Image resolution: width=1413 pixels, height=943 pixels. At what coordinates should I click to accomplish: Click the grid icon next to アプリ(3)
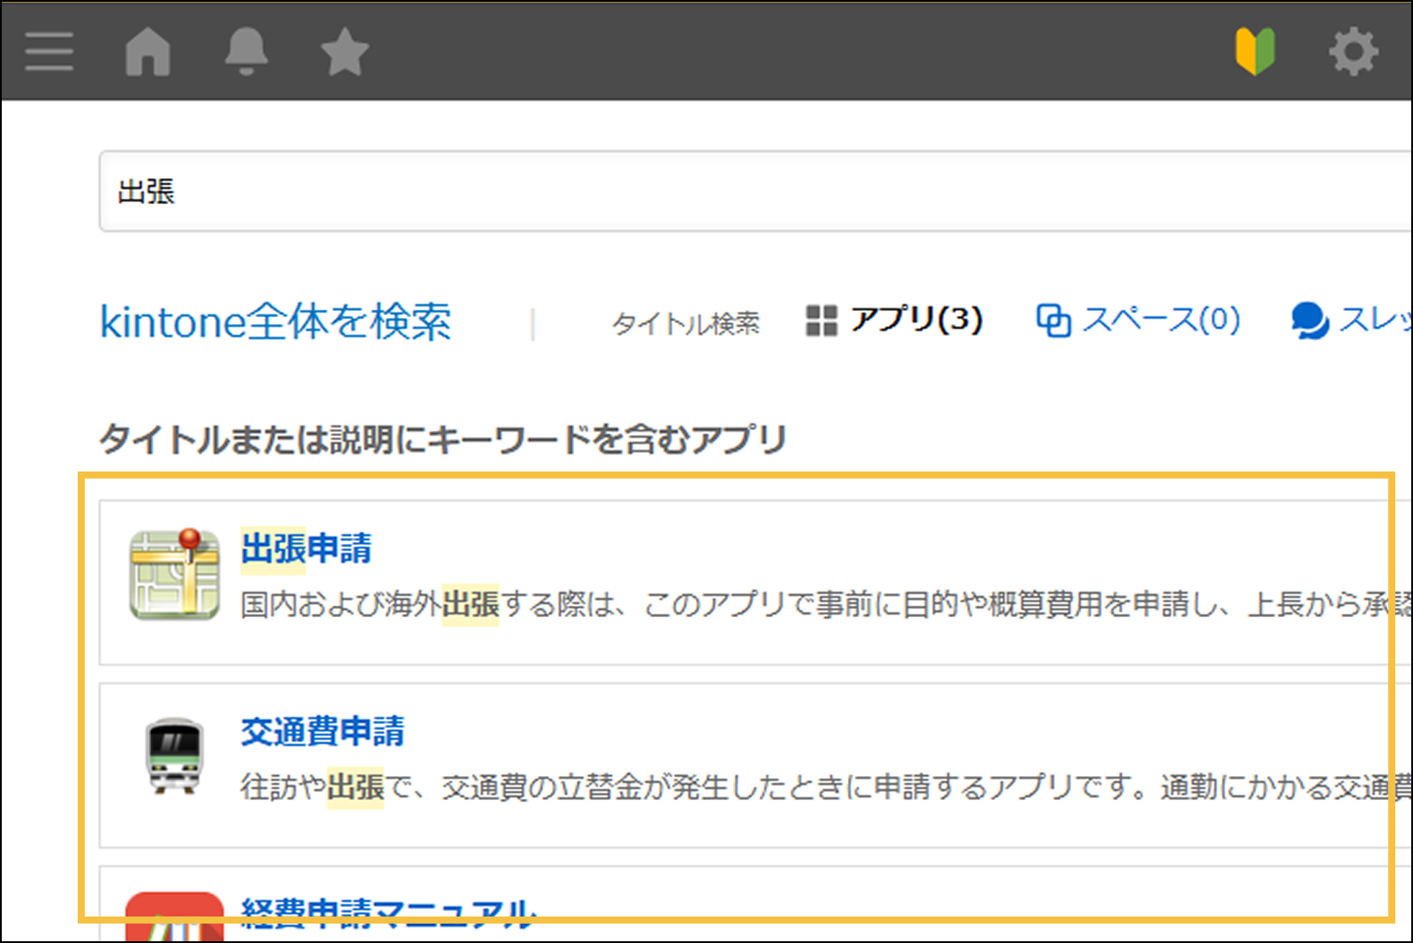[823, 321]
